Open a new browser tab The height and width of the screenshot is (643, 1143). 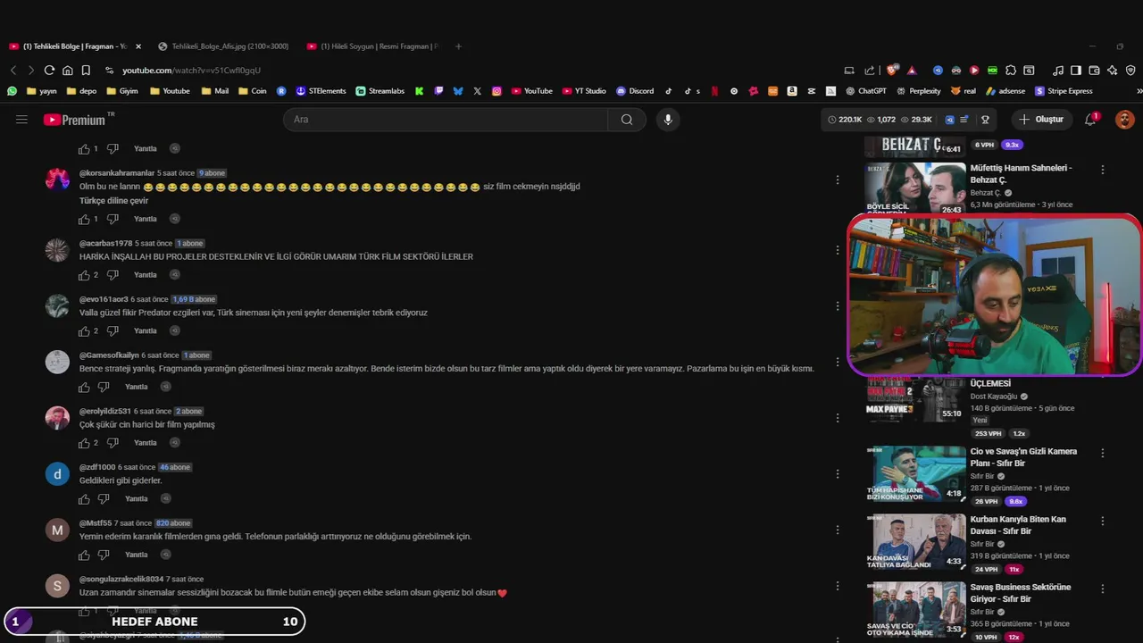(x=458, y=46)
